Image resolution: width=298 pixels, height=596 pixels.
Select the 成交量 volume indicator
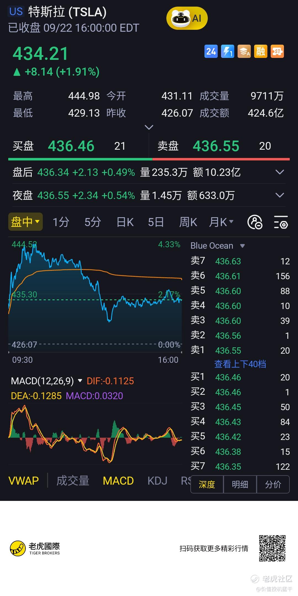(x=73, y=481)
